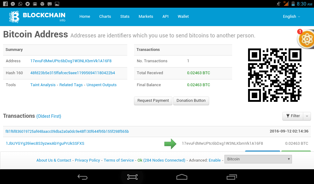Screen dimensions: 314x184
Task: Open the Markets menu item
Action: pyautogui.click(x=146, y=17)
